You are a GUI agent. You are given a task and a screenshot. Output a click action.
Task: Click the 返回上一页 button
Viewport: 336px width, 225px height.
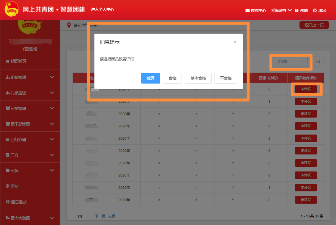(x=314, y=25)
